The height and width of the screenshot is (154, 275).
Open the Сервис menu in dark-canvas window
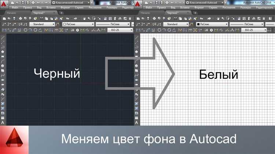tap(79, 8)
